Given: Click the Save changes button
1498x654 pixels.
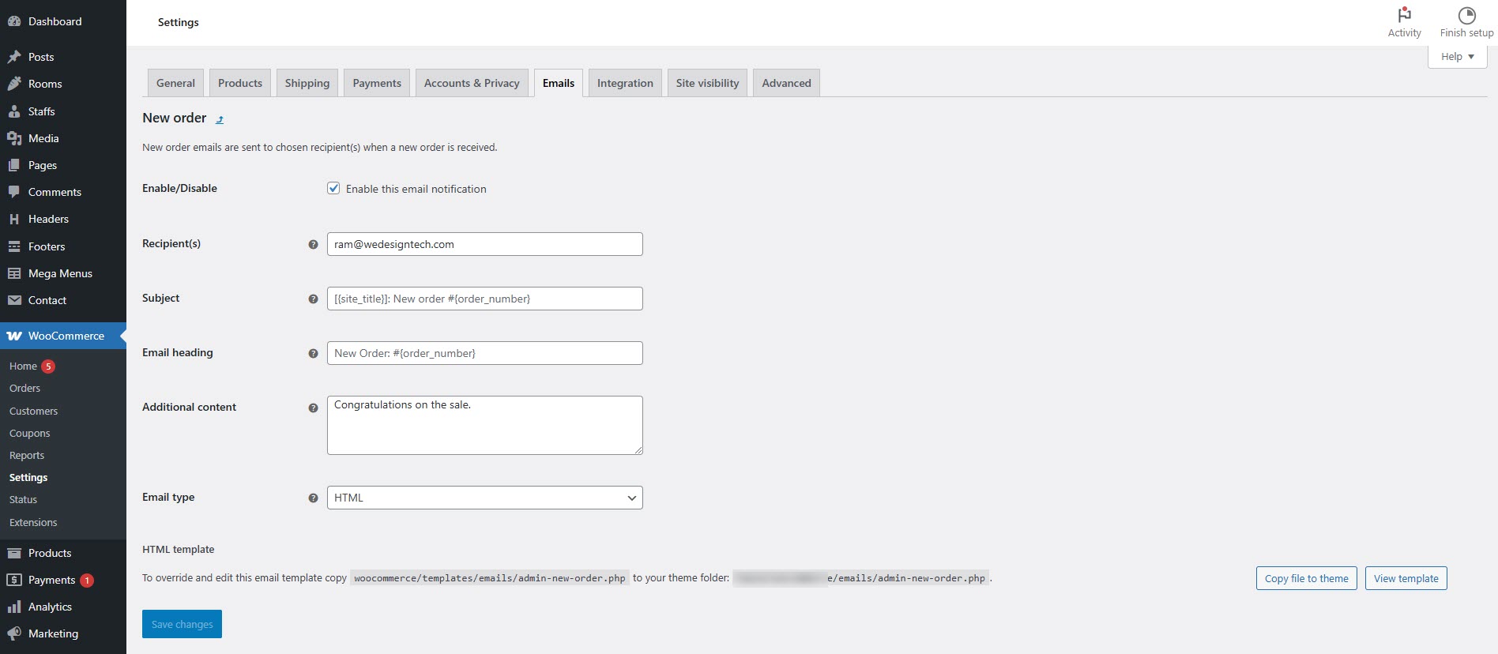Looking at the screenshot, I should tap(182, 624).
